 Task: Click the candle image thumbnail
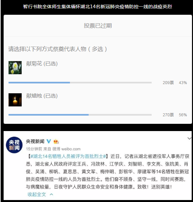pos(15,100)
